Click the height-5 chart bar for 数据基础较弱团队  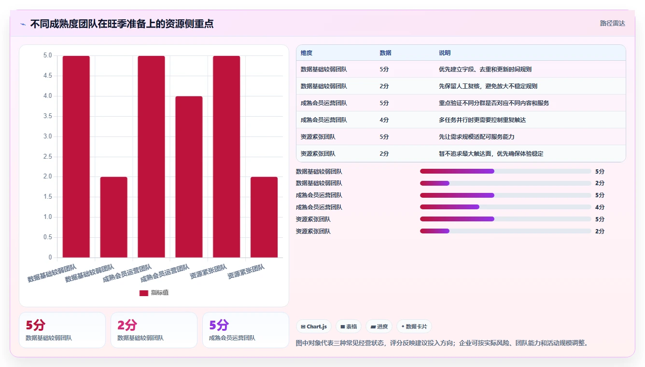(76, 157)
